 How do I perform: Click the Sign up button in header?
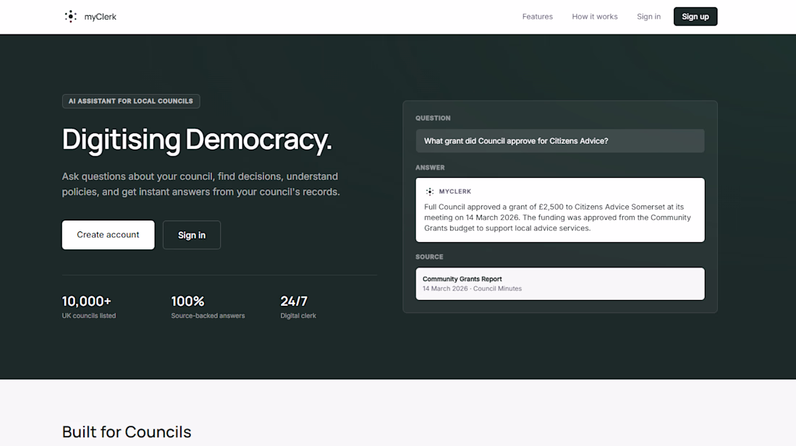(x=695, y=17)
